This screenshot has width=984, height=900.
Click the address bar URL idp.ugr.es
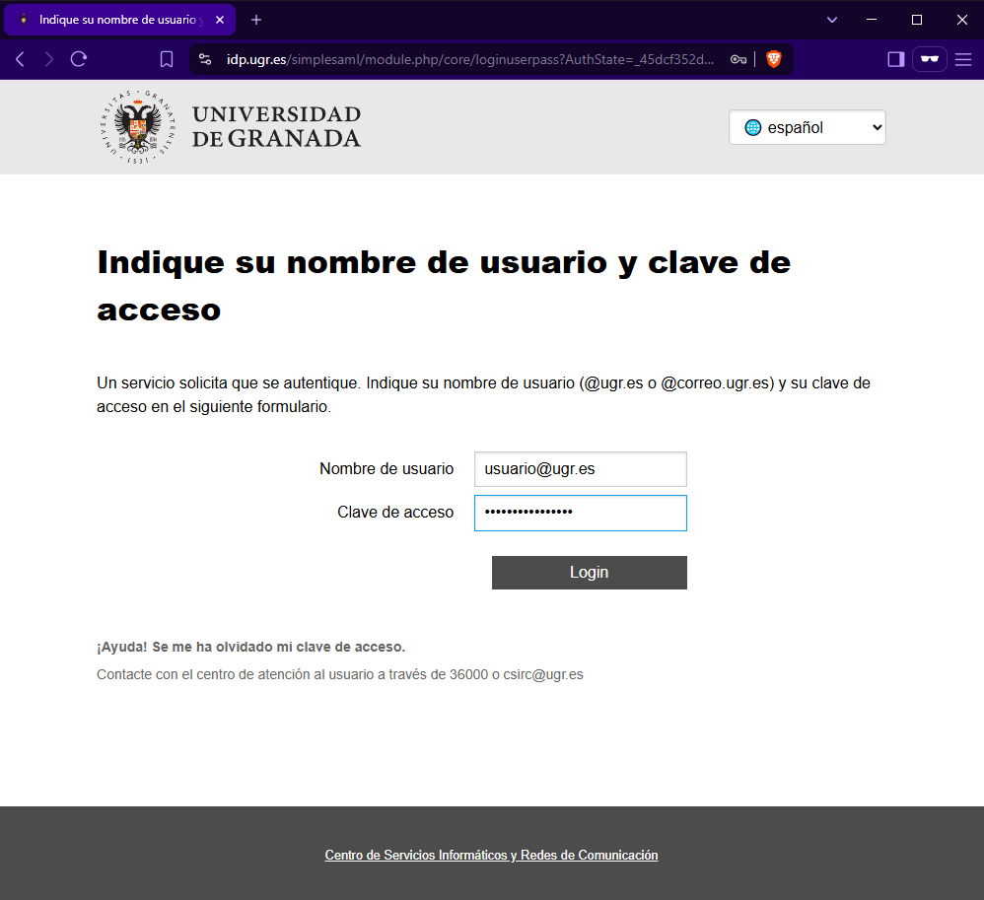tap(469, 59)
